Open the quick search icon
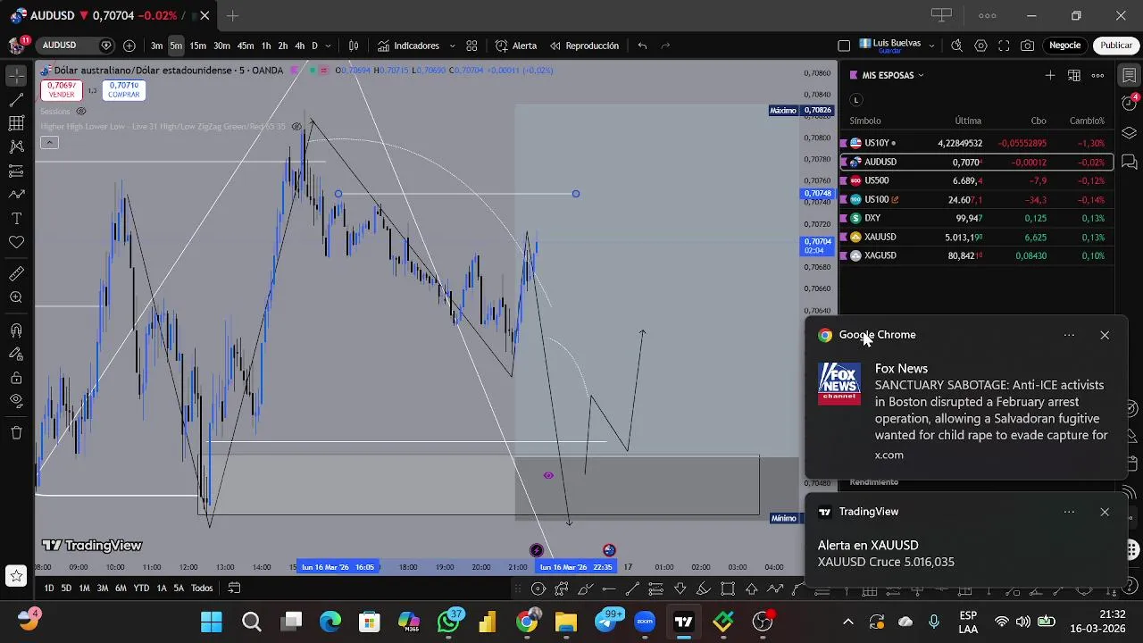This screenshot has height=643, width=1143. pos(956,46)
